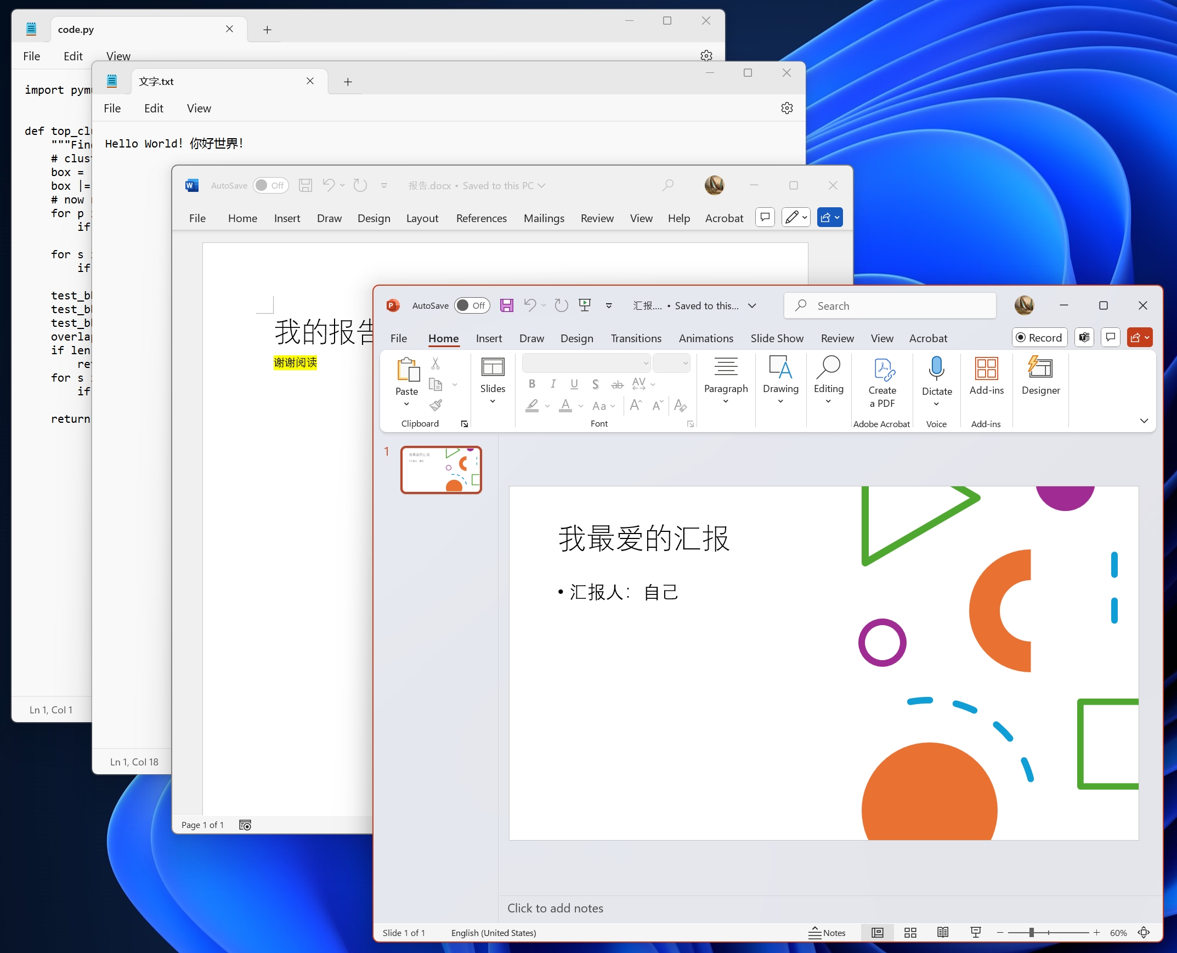Expand the Paste options dropdown

click(406, 404)
